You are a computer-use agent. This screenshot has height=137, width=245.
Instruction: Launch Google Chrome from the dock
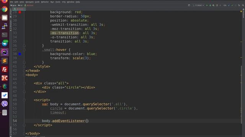(x=5, y=9)
